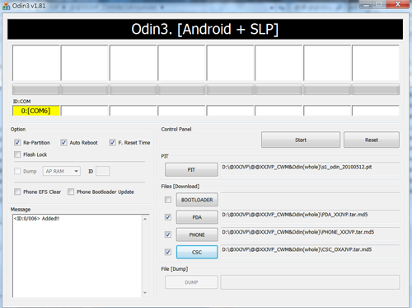412x308 pixels.
Task: Click the Reset button
Action: pyautogui.click(x=372, y=140)
